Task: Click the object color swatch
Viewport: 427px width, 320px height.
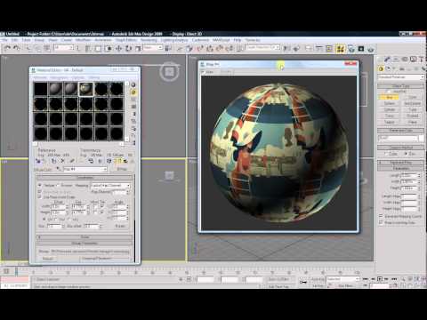Action: pyautogui.click(x=422, y=139)
